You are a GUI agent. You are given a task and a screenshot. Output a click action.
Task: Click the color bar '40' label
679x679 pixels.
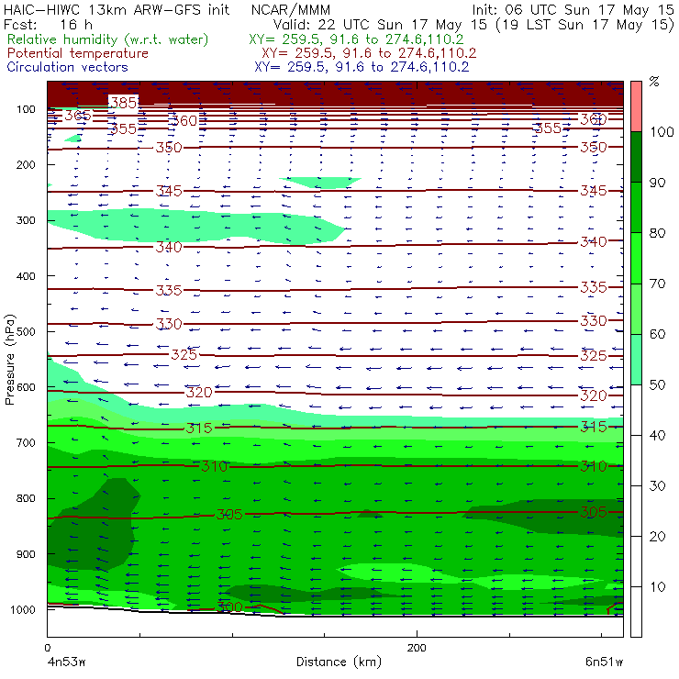(x=657, y=435)
